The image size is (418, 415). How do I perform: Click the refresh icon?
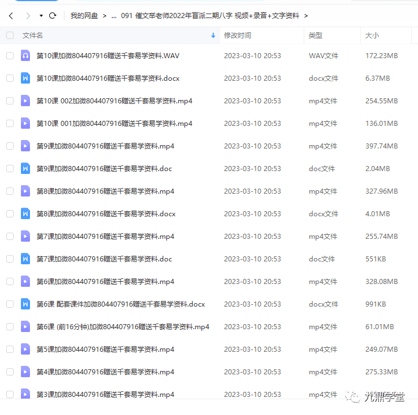(x=53, y=16)
